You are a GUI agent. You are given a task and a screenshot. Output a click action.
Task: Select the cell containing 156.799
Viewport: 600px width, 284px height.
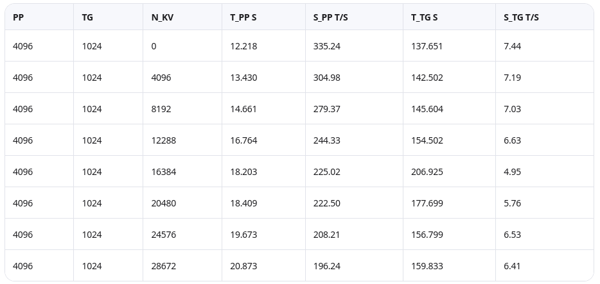[x=427, y=235]
